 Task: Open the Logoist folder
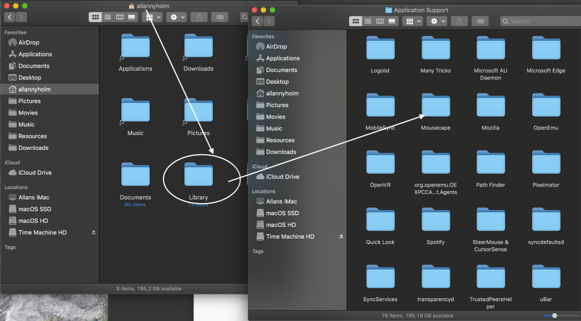tap(381, 48)
